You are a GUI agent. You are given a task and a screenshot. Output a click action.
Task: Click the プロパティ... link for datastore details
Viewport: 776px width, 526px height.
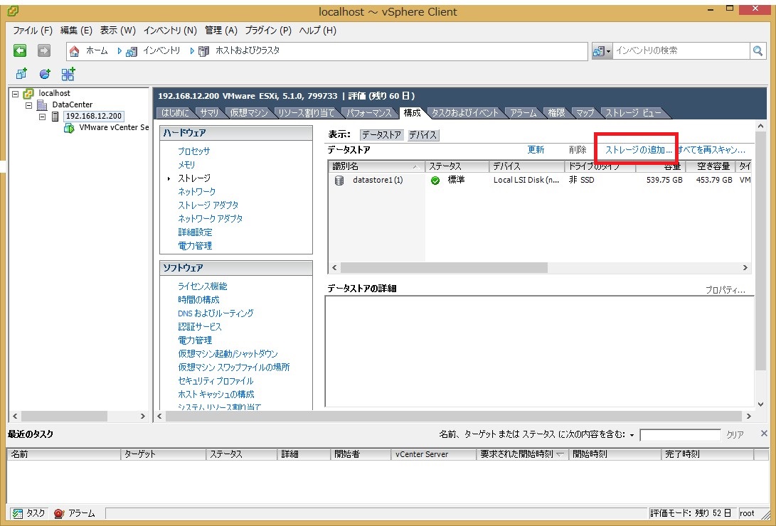tap(725, 290)
